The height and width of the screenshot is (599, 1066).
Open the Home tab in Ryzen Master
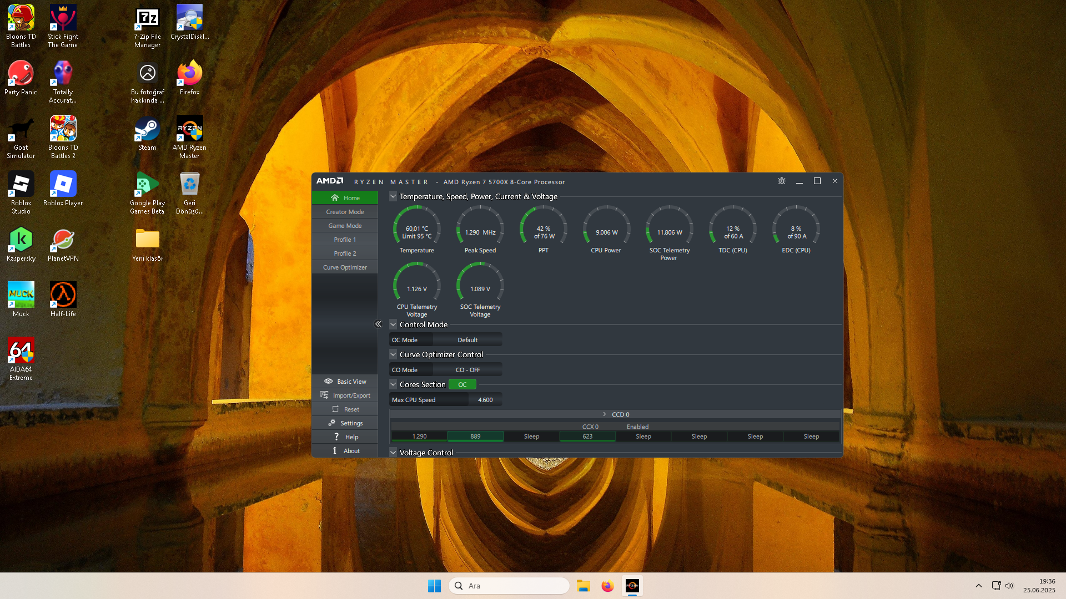point(345,198)
